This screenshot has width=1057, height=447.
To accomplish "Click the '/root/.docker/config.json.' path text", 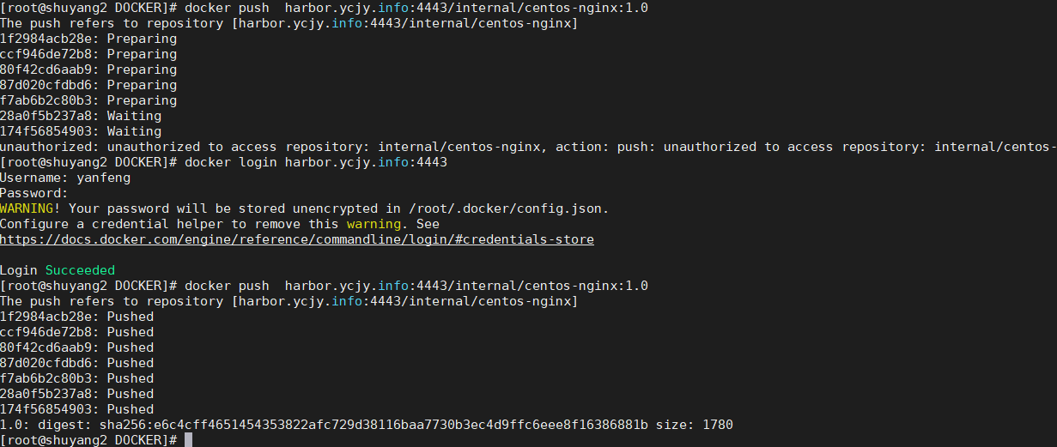I will pos(508,208).
